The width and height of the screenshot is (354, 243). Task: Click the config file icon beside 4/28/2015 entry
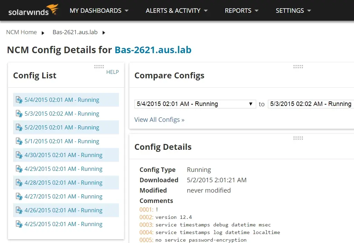coord(19,182)
